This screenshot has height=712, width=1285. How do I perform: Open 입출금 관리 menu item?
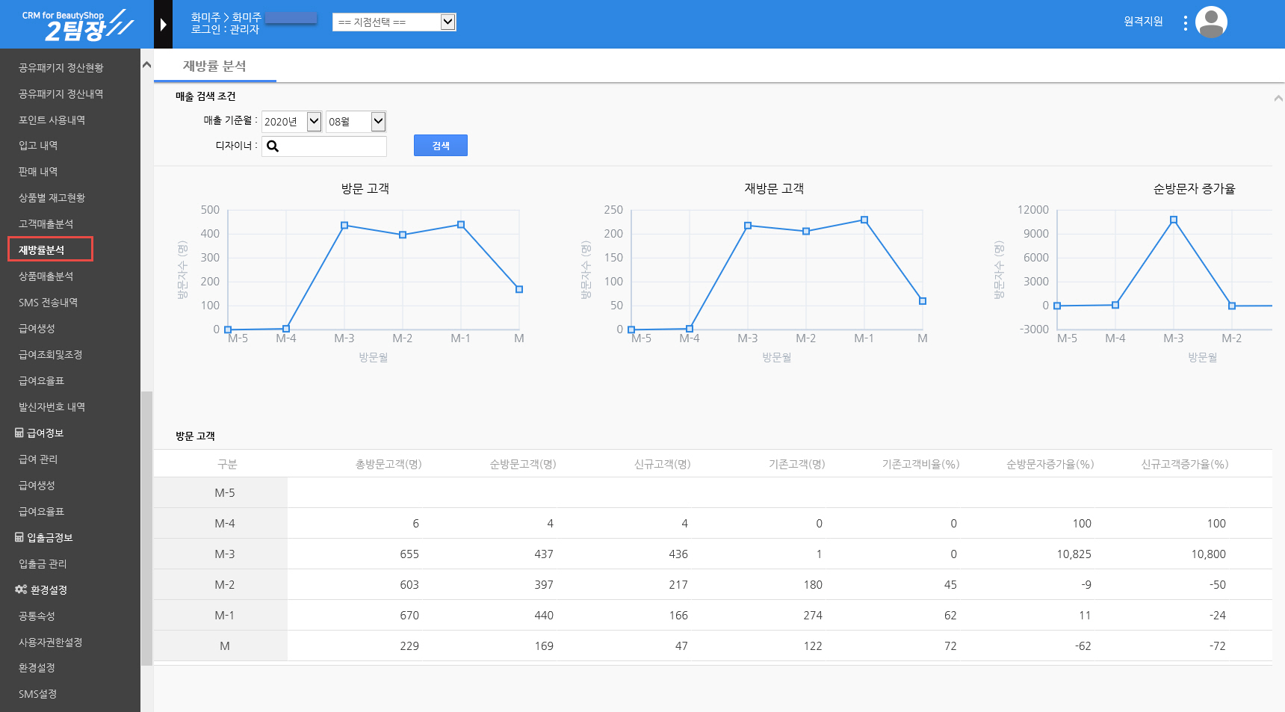(x=43, y=564)
